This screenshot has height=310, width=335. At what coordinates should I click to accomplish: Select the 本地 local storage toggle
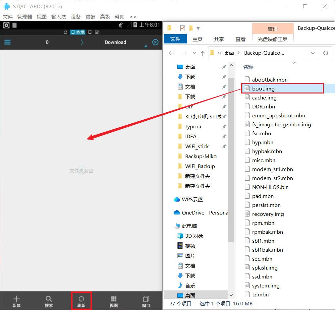pos(78,32)
